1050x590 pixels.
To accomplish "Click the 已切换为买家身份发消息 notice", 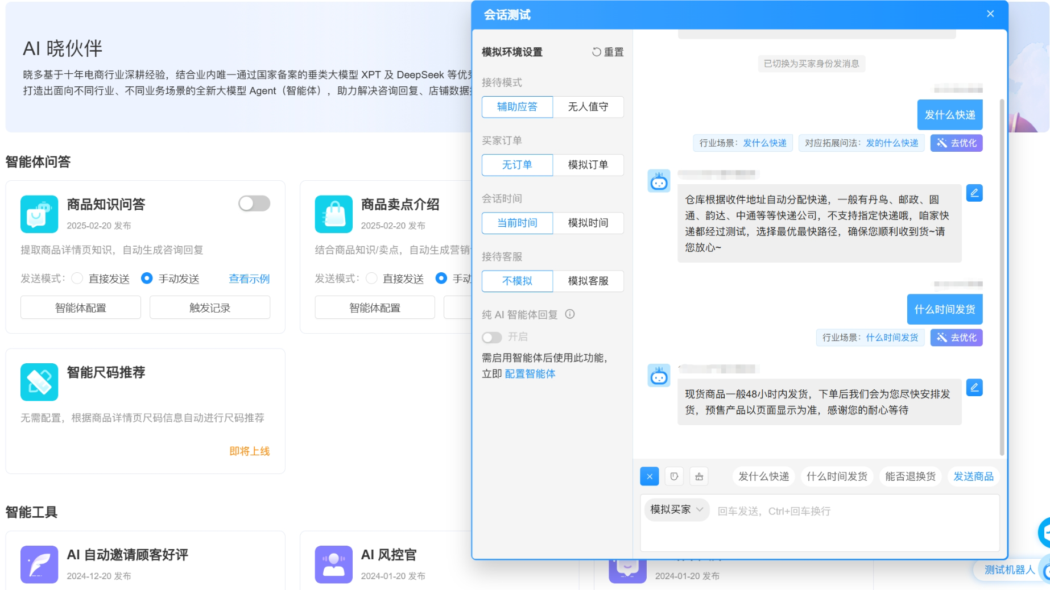I will click(811, 64).
